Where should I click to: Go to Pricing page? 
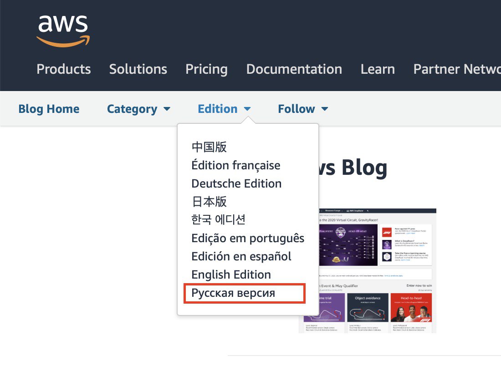point(206,69)
